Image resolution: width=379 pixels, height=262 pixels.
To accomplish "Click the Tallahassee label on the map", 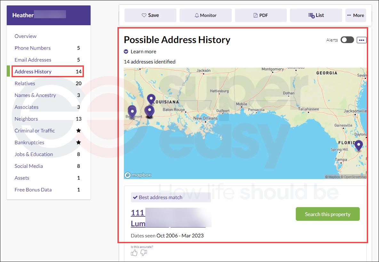I will pyautogui.click(x=309, y=109).
